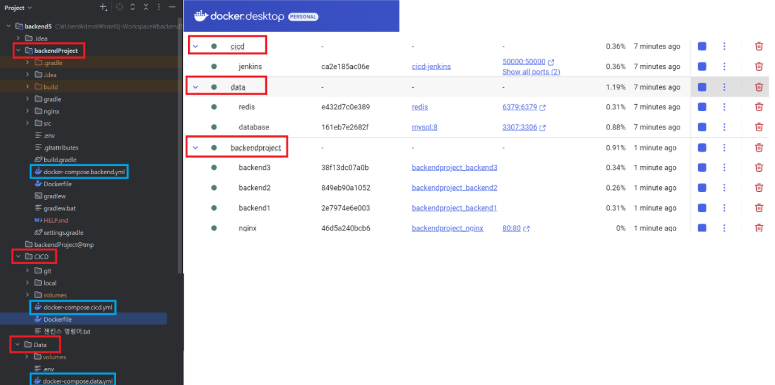Delete the redis container

tap(759, 107)
